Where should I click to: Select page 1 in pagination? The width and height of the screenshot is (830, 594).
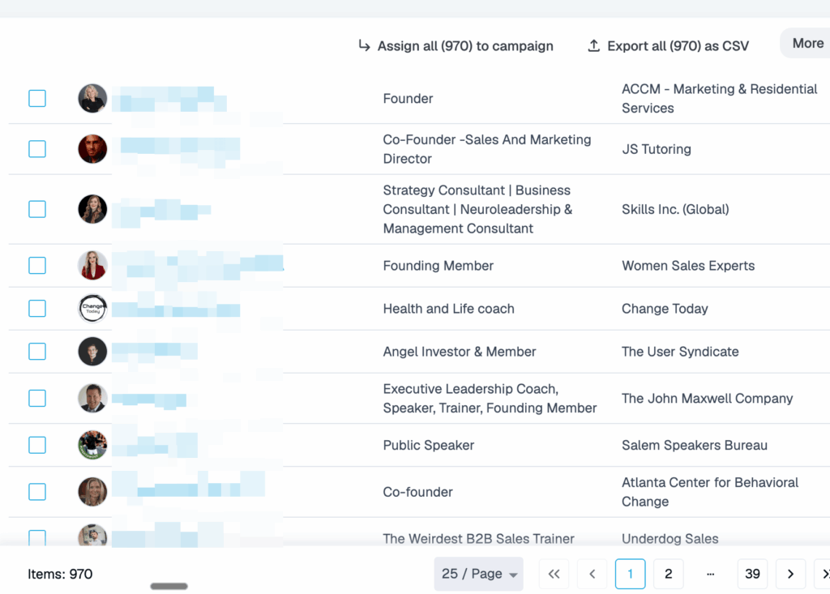click(630, 574)
